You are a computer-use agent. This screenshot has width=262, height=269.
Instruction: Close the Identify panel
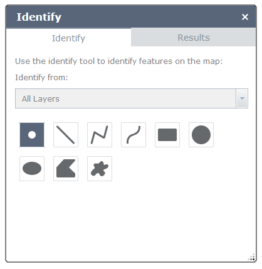245,17
